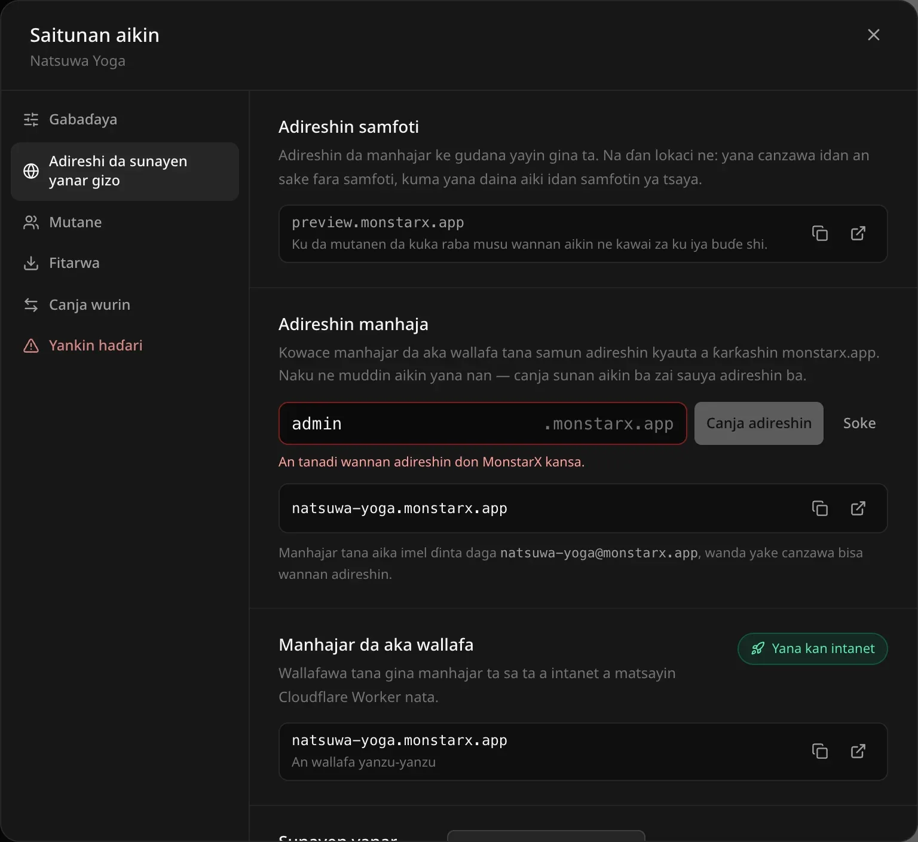
Task: Click the rocket icon in status badge
Action: (758, 648)
